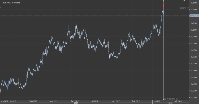
Task: Click the EUR/USD 4 Ore Bid title
Action: click(x=11, y=3)
